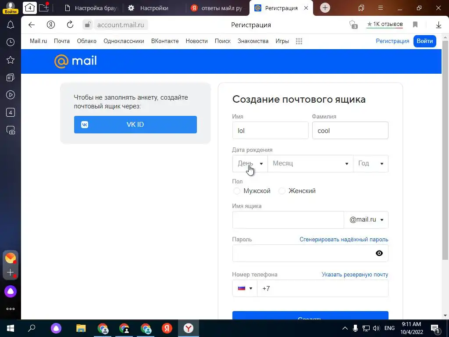
Task: Close the Регистрация tab
Action: 306,8
